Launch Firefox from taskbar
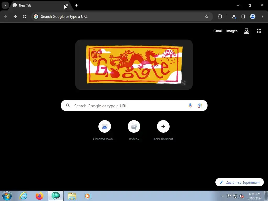268x201 pixels. tap(39, 196)
